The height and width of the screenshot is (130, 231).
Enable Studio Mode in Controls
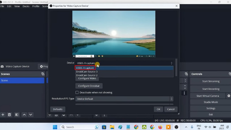211,102
